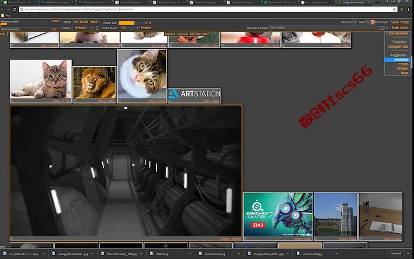Open the Substance Painter thumbnail's corner icon
This screenshot has height=259, width=414.
pyautogui.click(x=246, y=239)
